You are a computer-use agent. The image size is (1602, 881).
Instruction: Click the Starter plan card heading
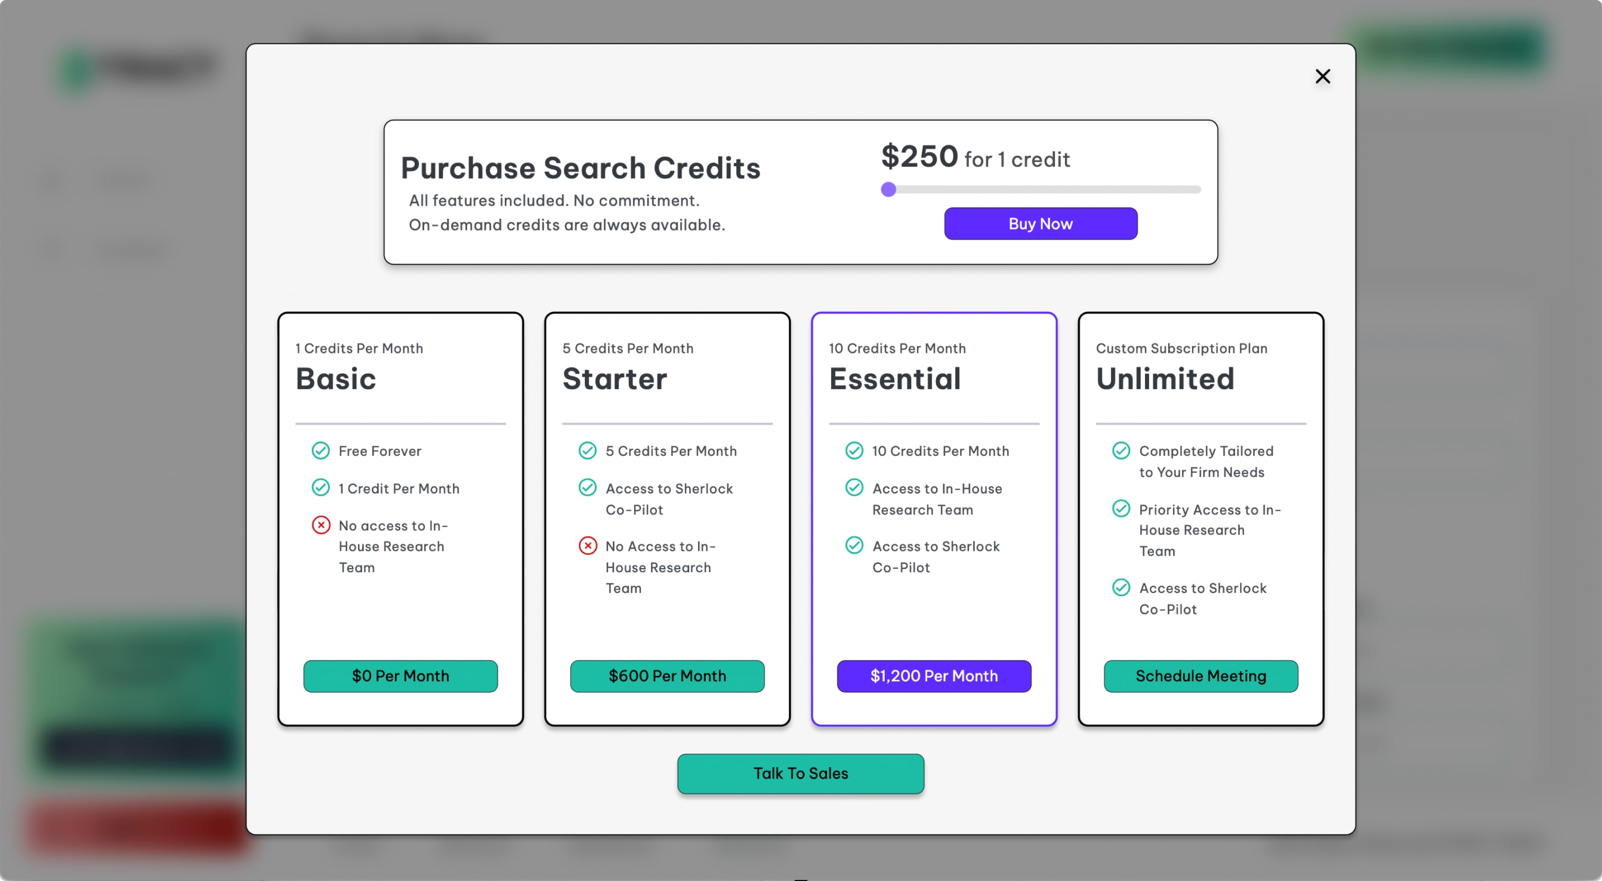pyautogui.click(x=615, y=379)
